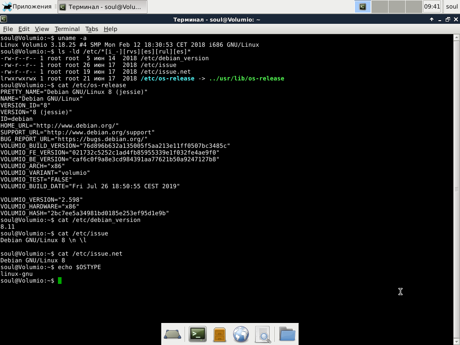The height and width of the screenshot is (345, 460).
Task: Click the VOLUMIO_BUILD_VERSION line
Action: click(x=115, y=146)
